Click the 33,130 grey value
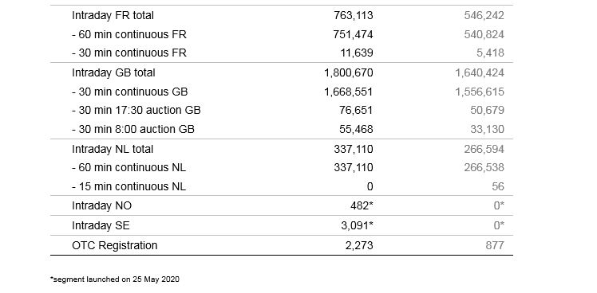Viewport: 597px width, 293px height. (487, 129)
